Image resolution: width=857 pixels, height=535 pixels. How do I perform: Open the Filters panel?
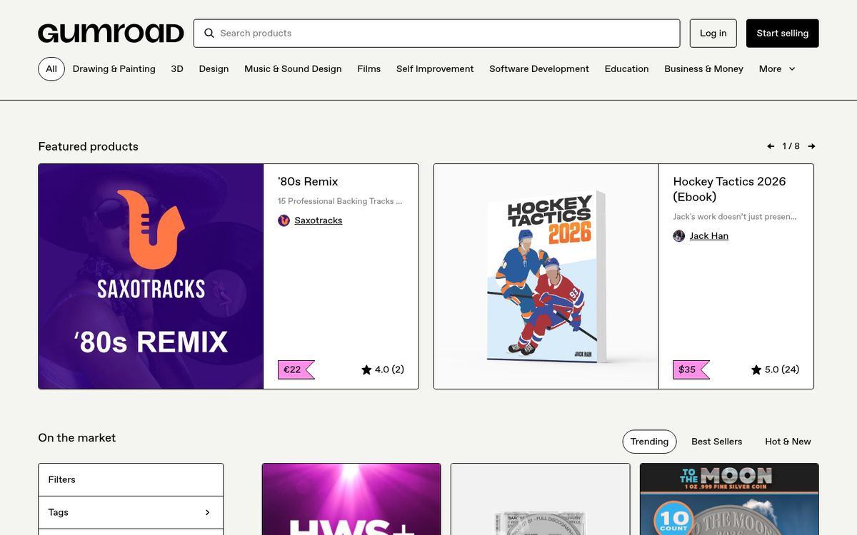(x=131, y=479)
